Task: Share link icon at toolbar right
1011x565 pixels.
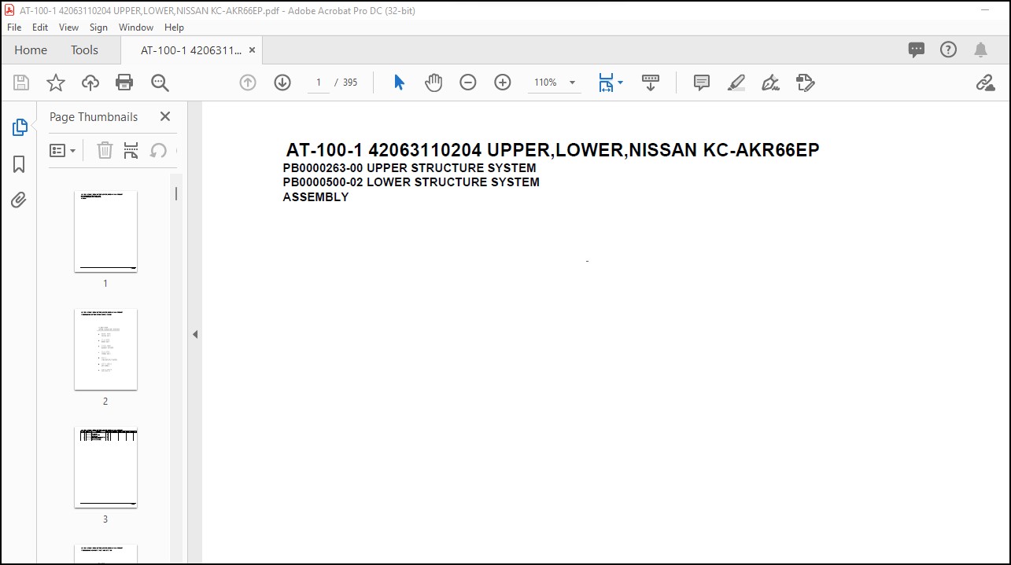Action: point(985,83)
